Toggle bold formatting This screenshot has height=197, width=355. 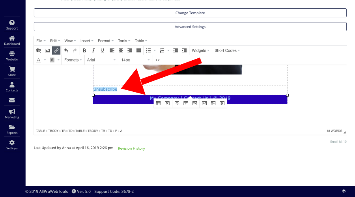(x=84, y=50)
